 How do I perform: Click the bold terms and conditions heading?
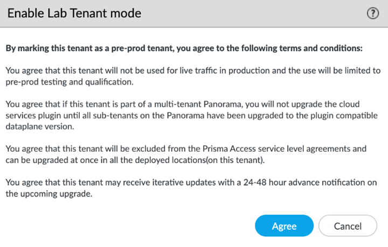point(184,48)
